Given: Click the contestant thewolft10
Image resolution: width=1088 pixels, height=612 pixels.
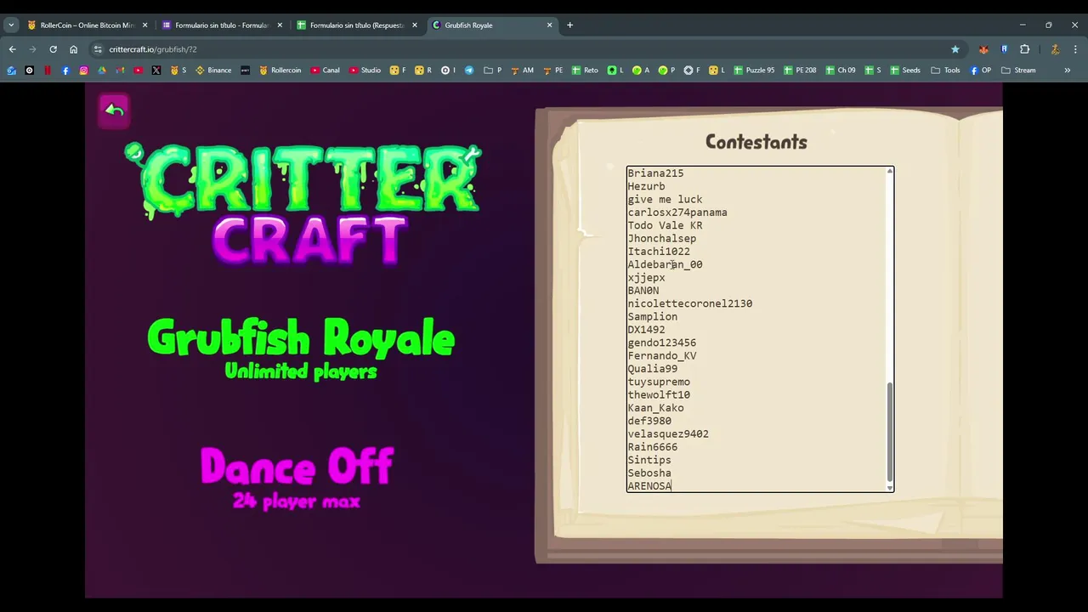Looking at the screenshot, I should click(659, 395).
